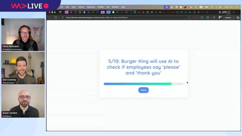This screenshot has height=136, width=242.
Task: Open the Help menu
Action: pos(123,7)
